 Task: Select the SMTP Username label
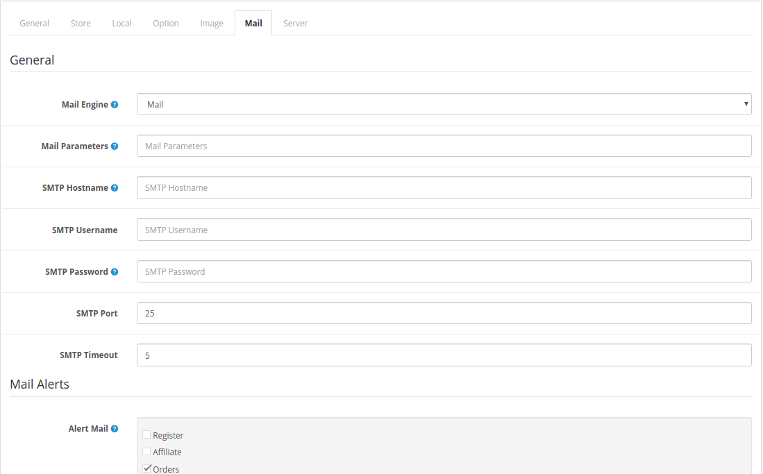coord(85,230)
